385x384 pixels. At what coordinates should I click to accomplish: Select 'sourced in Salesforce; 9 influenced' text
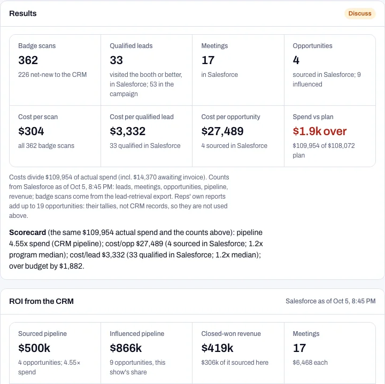(327, 80)
